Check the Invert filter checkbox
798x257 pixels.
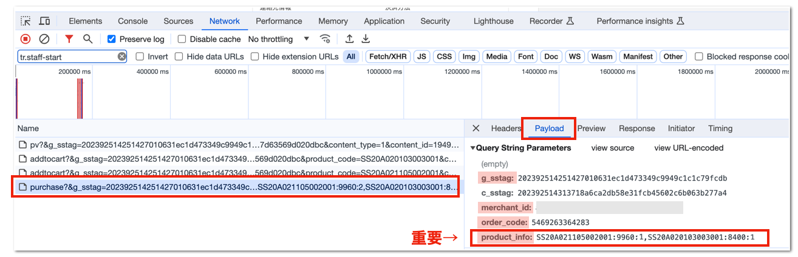pos(140,56)
